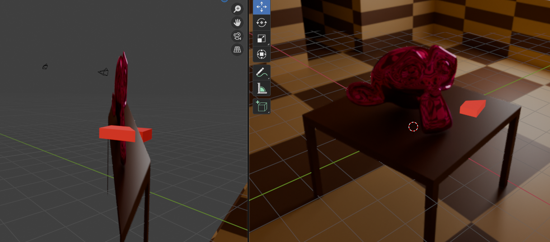Select the red block in left viewport
Screen dimensions: 550x242
coord(118,134)
